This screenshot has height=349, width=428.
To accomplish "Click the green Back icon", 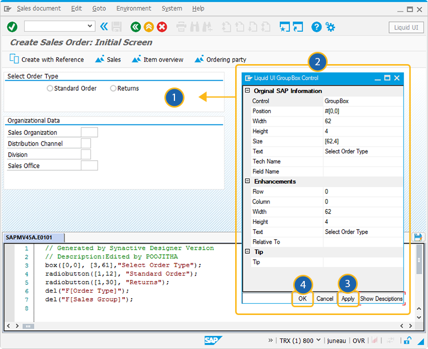I will click(x=135, y=27).
